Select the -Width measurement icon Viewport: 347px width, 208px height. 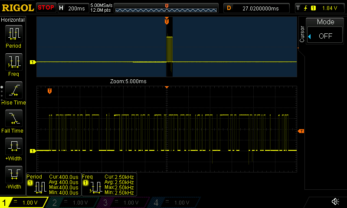pyautogui.click(x=14, y=174)
